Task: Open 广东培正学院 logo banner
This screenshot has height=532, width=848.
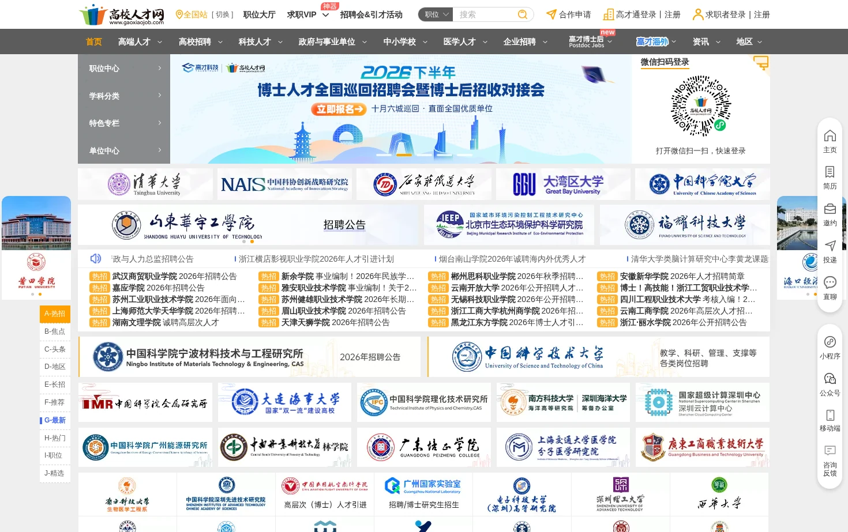Action: click(x=424, y=447)
